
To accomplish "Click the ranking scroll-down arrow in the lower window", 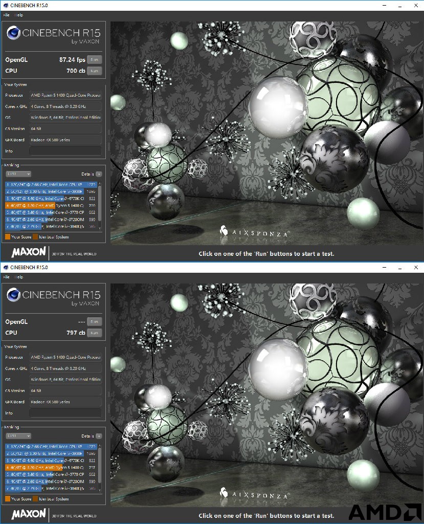I will coord(100,490).
